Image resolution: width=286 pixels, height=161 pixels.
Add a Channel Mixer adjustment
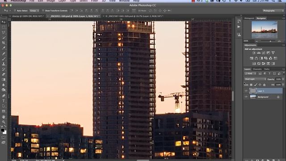270,58
